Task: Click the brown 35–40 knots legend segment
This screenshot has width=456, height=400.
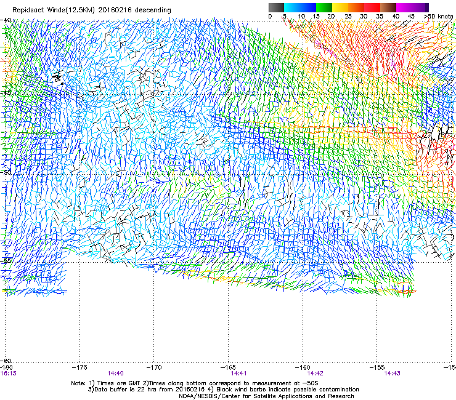Action: click(x=388, y=7)
